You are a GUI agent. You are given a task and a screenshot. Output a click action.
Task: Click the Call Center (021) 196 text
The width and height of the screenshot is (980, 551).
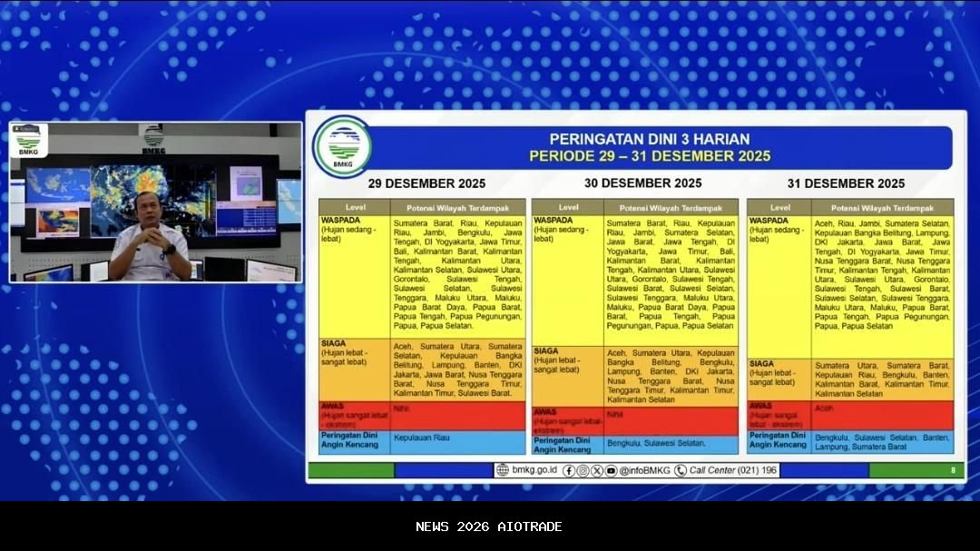tap(733, 470)
